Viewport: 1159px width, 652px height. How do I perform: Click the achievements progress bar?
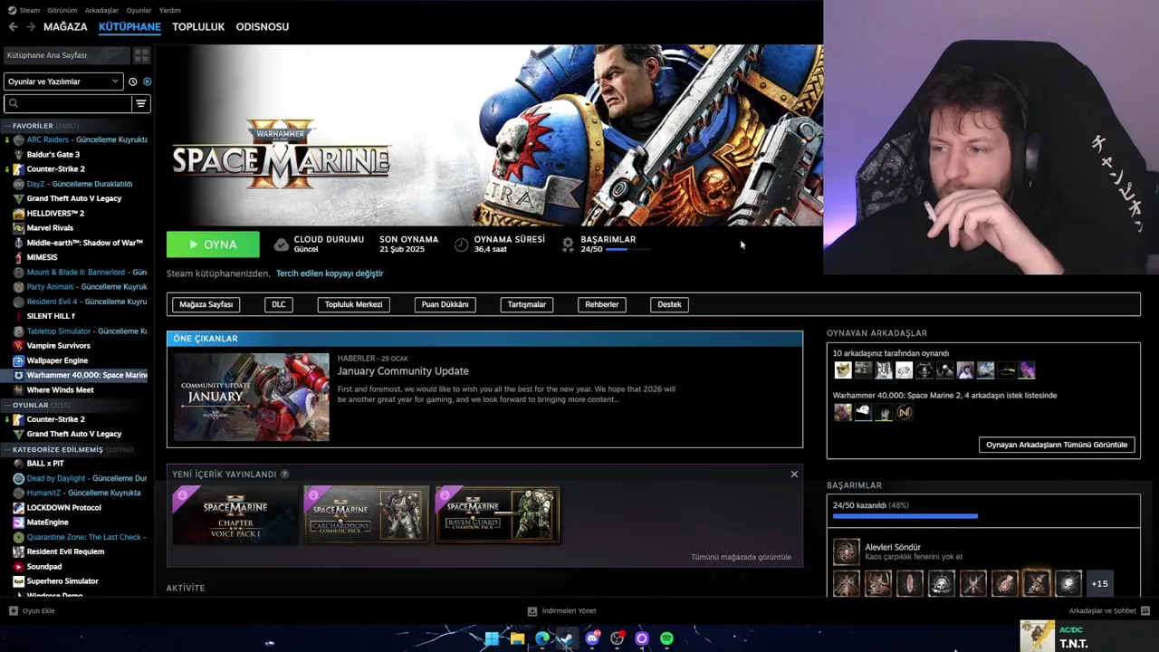pyautogui.click(x=905, y=516)
